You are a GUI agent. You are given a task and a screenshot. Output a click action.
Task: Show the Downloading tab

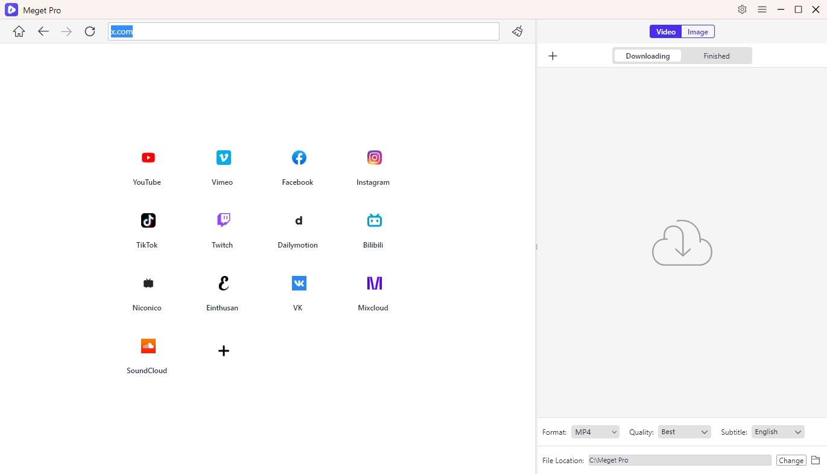[648, 56]
